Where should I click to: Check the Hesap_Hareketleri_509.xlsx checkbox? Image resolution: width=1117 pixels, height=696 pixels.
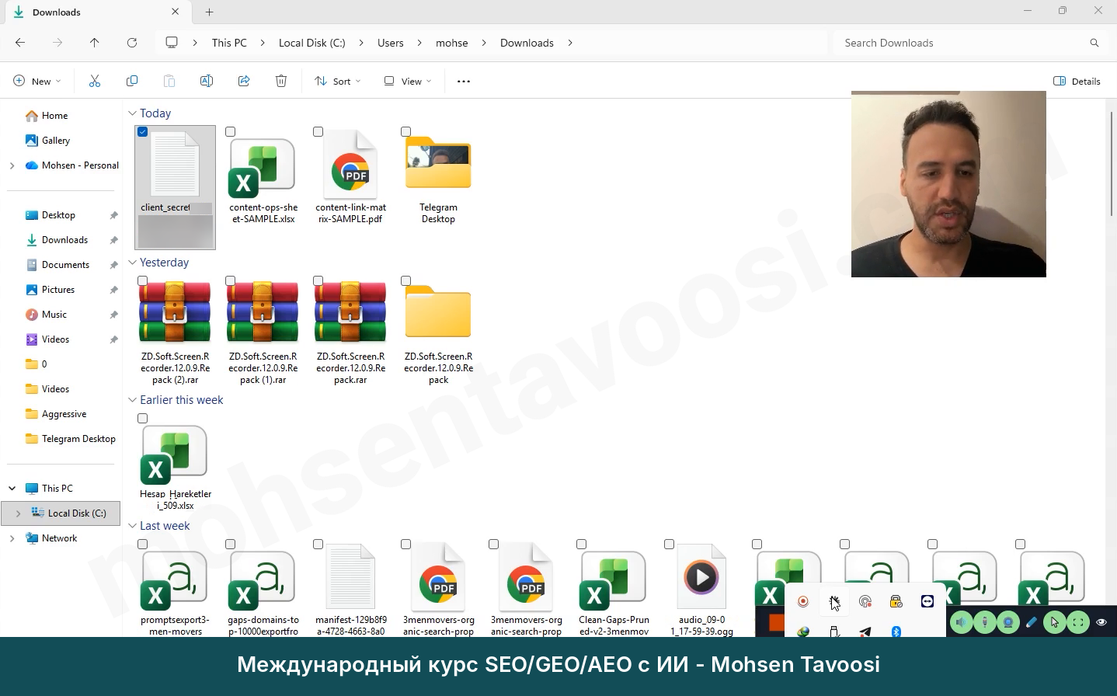pos(142,419)
